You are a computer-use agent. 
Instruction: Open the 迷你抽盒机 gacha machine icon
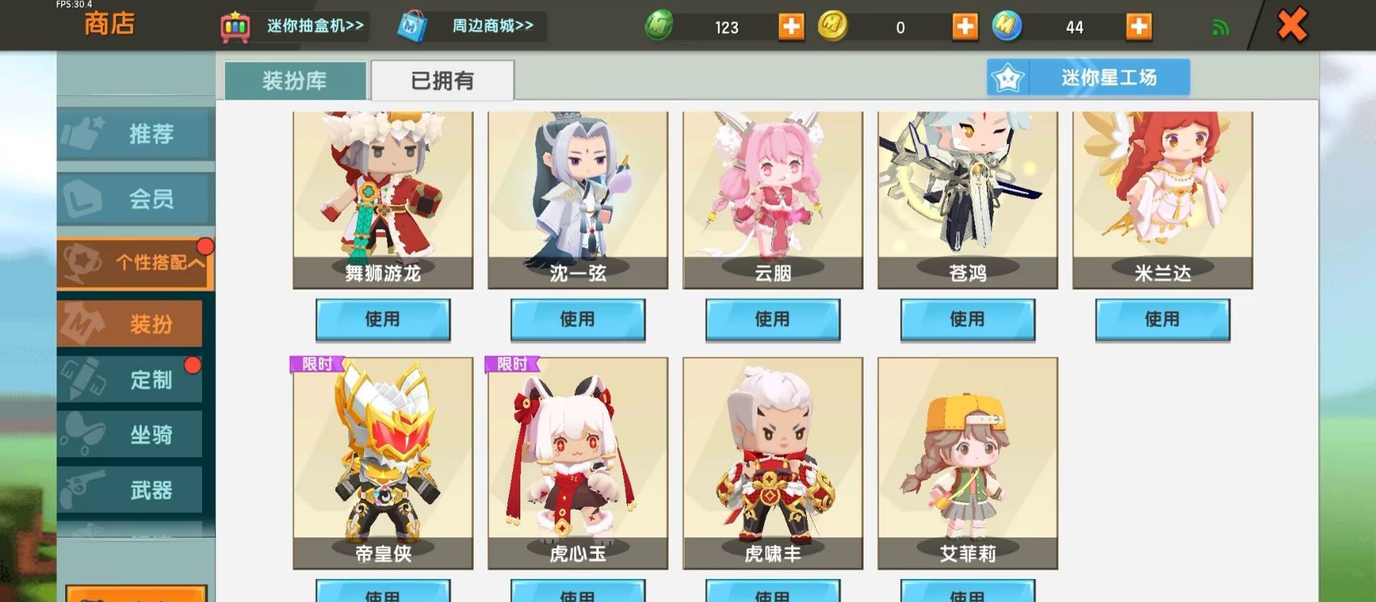point(235,27)
